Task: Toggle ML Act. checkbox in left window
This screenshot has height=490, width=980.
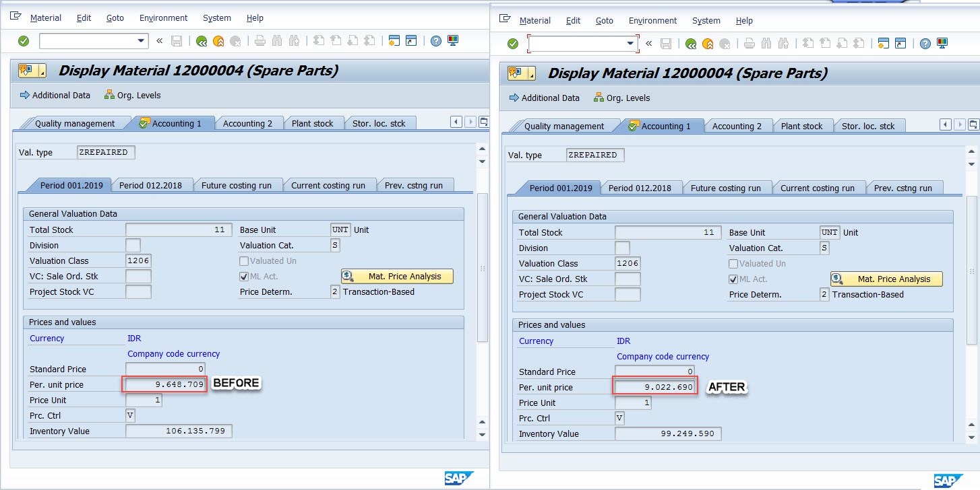Action: tap(244, 276)
